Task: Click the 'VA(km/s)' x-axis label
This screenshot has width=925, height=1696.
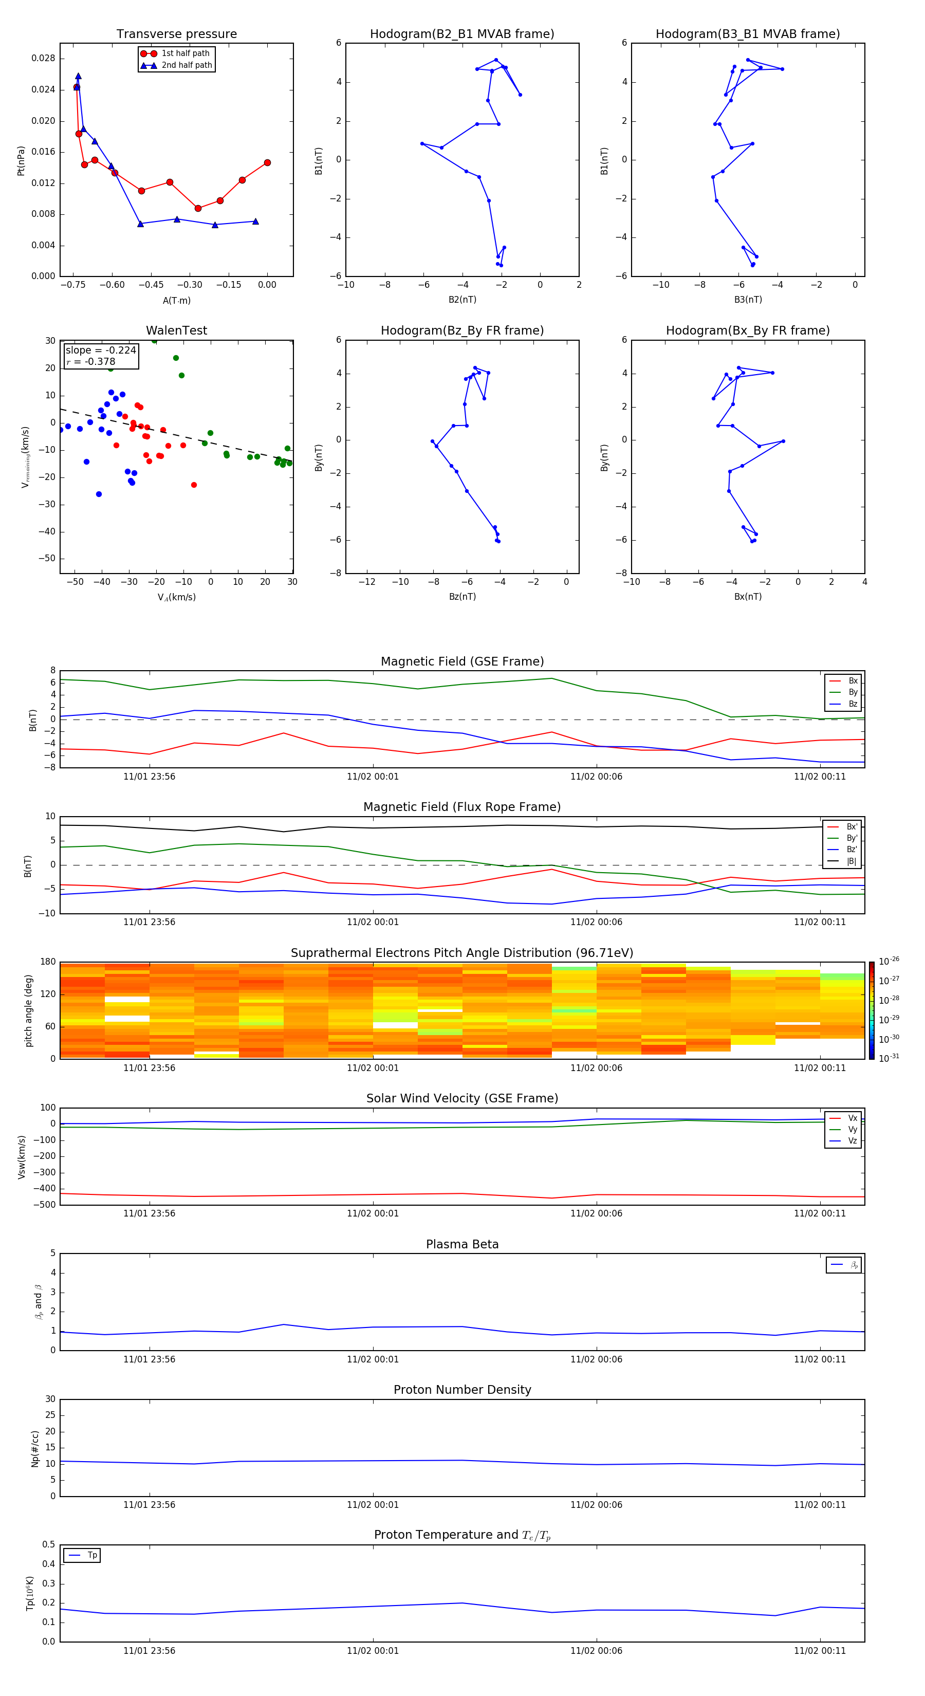Action: coord(176,597)
